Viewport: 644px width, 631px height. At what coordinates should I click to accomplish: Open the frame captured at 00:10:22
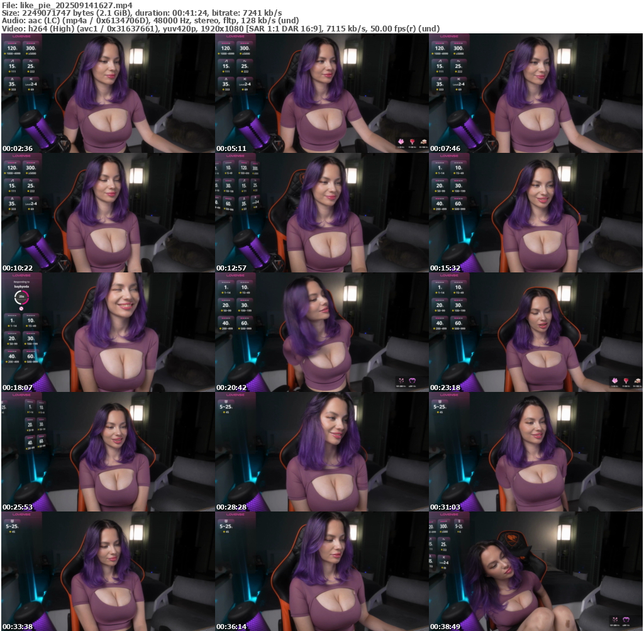pos(108,213)
